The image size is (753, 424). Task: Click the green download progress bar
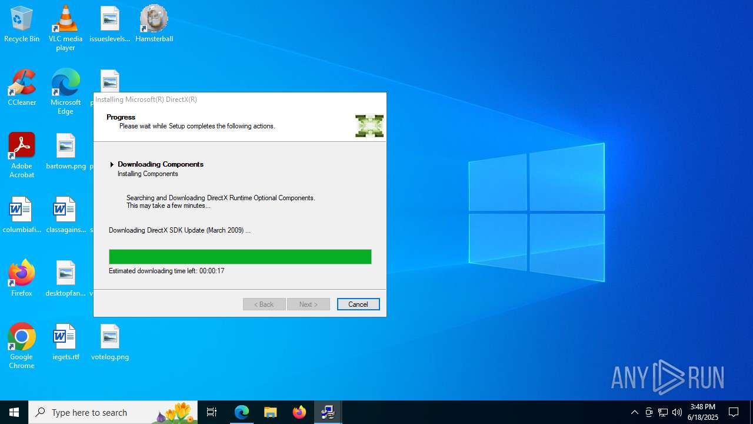tap(240, 257)
